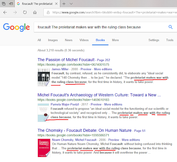177x162 pixels.
Task: Open the More search menu
Action: click(x=115, y=40)
